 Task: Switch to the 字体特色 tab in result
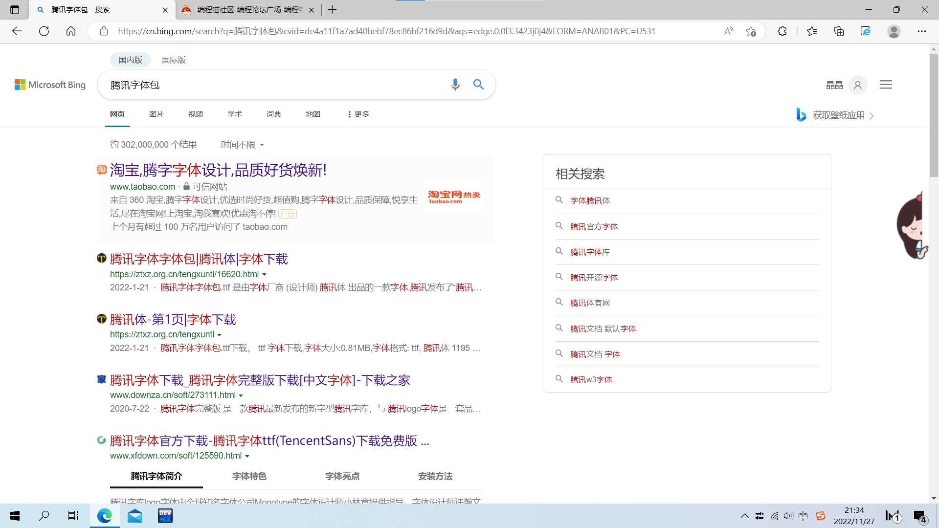pos(249,476)
